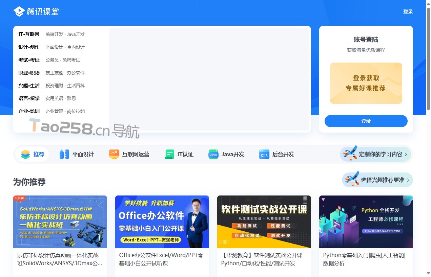This screenshot has width=431, height=277.
Task: Switch to the 后台开发 tab
Action: click(x=276, y=155)
